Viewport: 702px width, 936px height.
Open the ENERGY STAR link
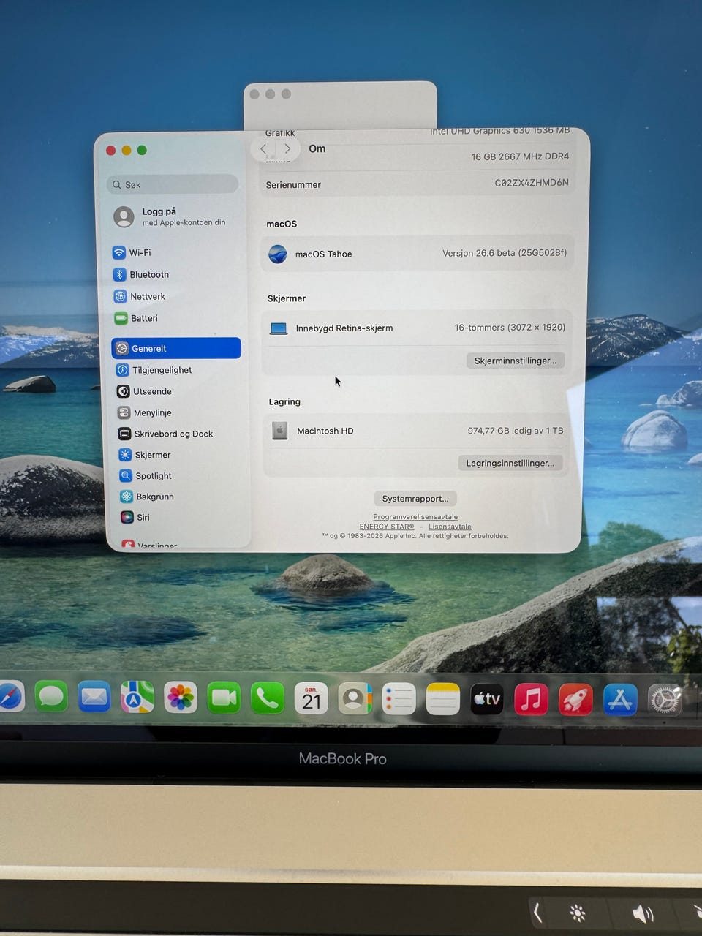pyautogui.click(x=387, y=526)
